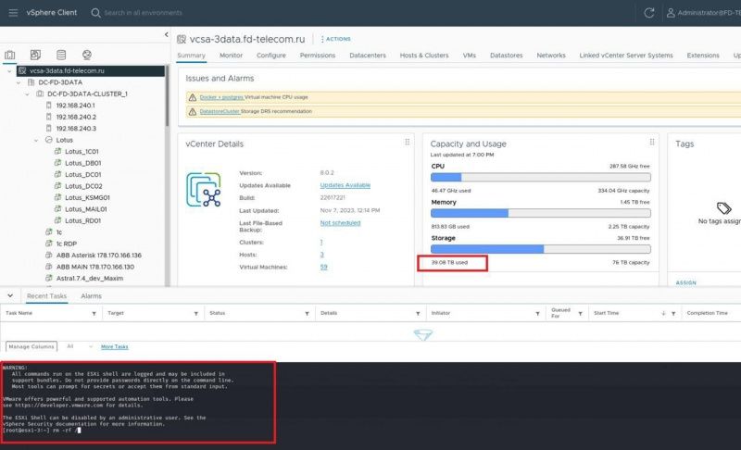Switch to VMs and Templates inventory view

coord(35,55)
